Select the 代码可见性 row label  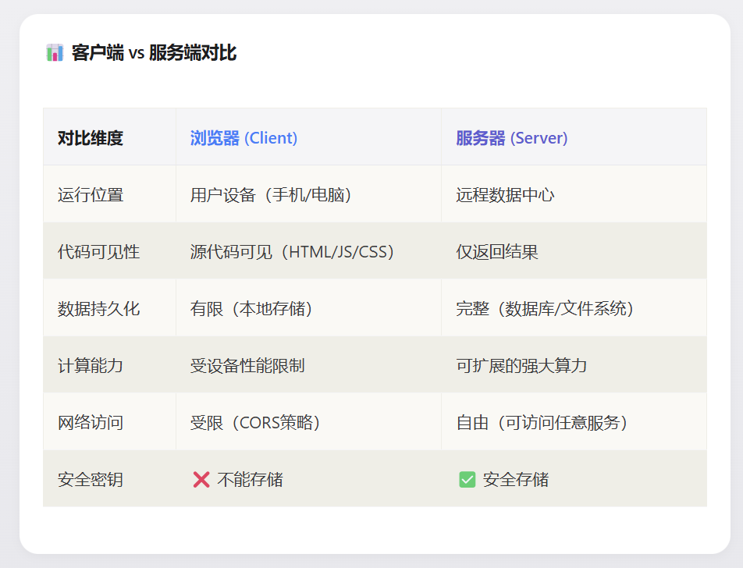click(98, 251)
